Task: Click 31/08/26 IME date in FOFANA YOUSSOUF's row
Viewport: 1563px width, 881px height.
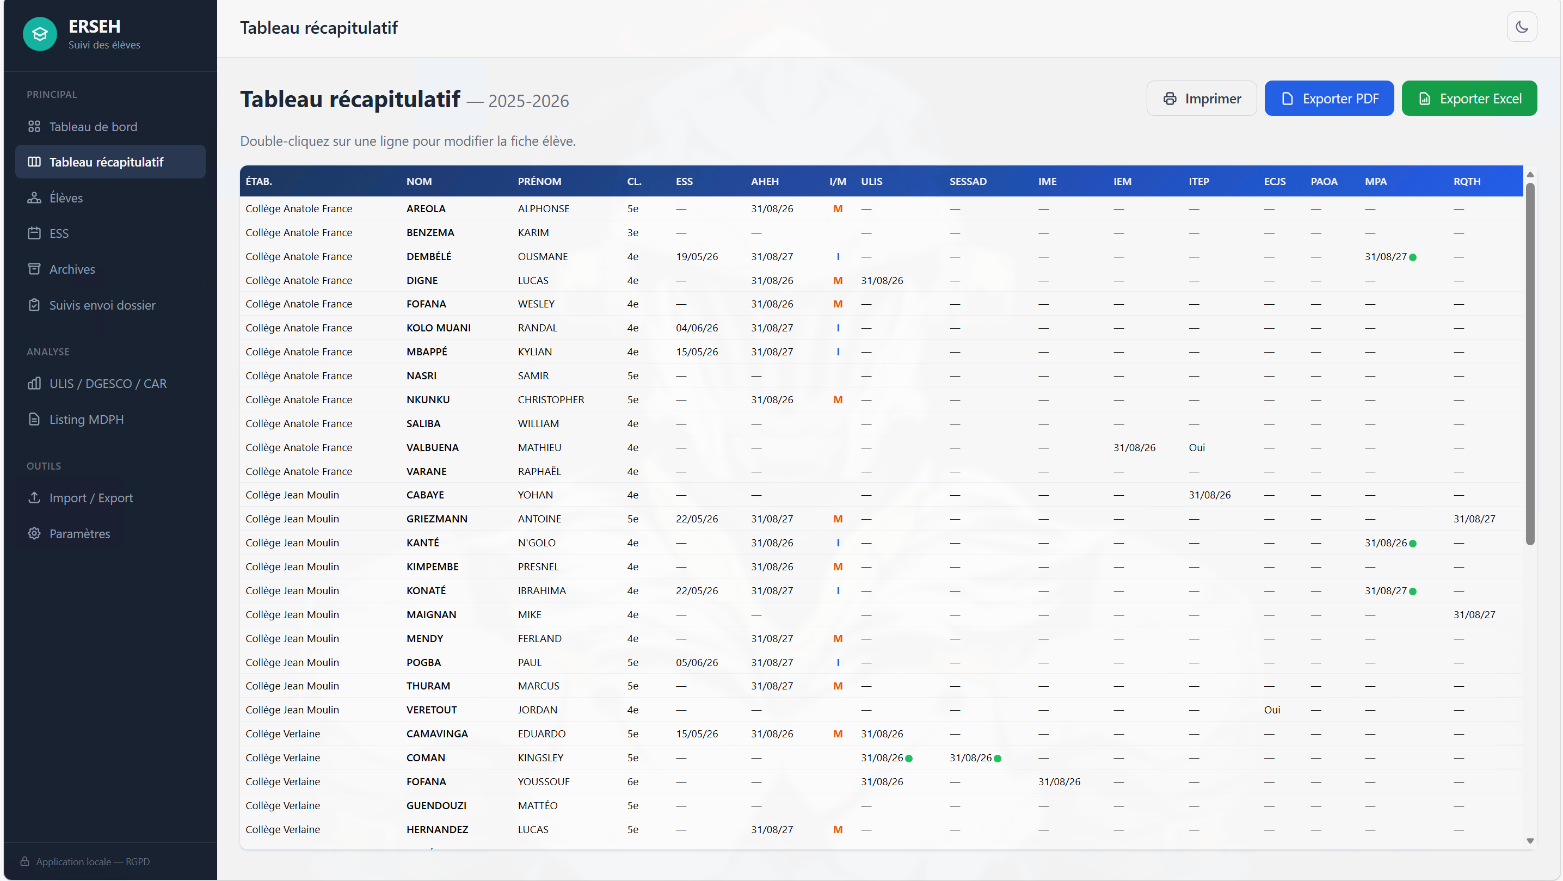Action: [x=1059, y=781]
